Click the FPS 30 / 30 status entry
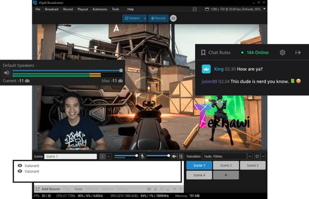The height and width of the screenshot is (199, 309). click(43, 196)
